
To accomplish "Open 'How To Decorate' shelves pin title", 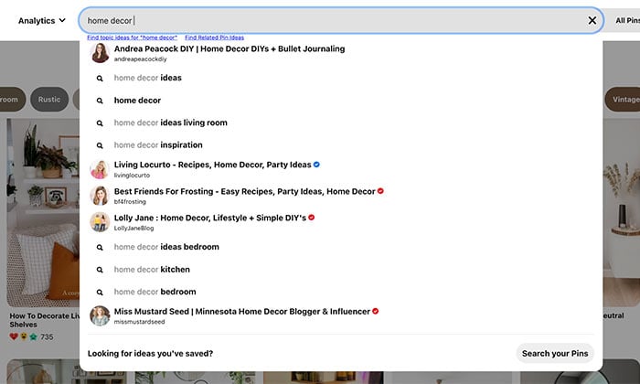I will (44, 320).
